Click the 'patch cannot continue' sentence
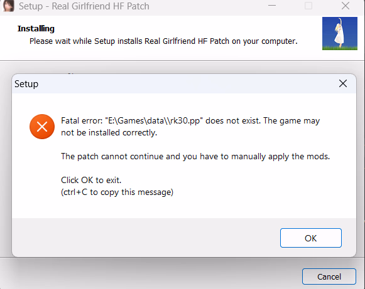Viewport: 365px width, 289px height. click(x=195, y=157)
